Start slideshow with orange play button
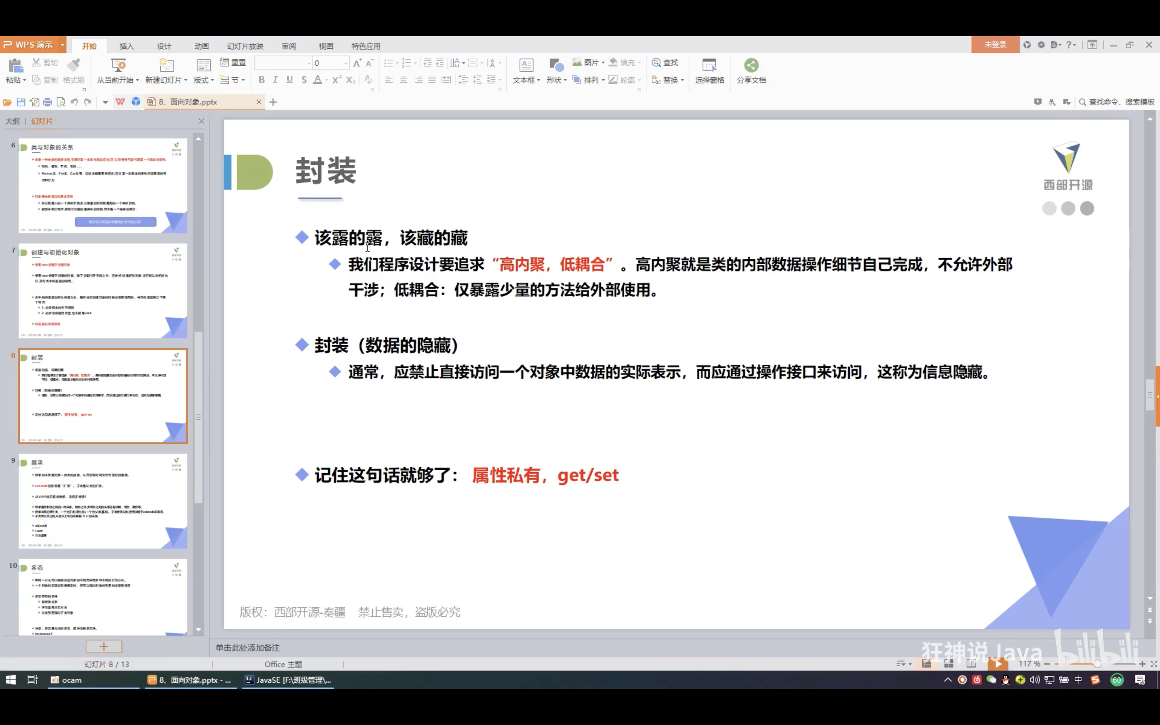The height and width of the screenshot is (725, 1160). click(x=998, y=664)
